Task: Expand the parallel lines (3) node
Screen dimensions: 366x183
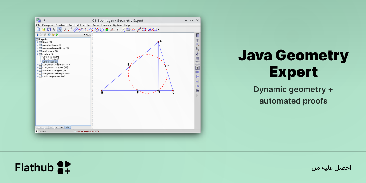Action: coord(38,45)
